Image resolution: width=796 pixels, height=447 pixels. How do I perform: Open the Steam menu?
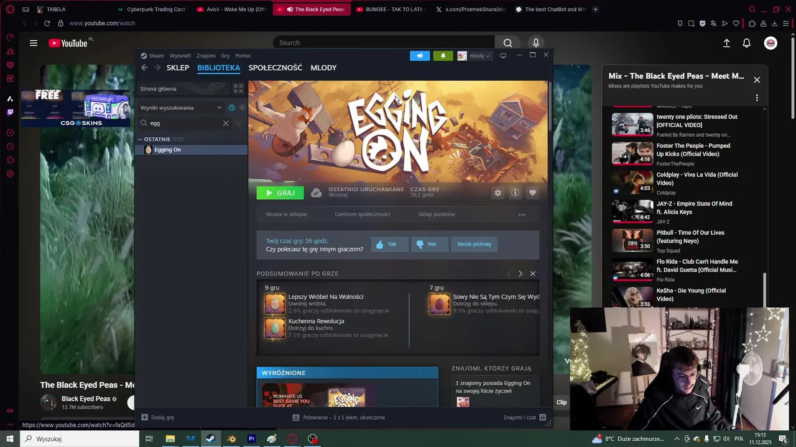pyautogui.click(x=152, y=56)
